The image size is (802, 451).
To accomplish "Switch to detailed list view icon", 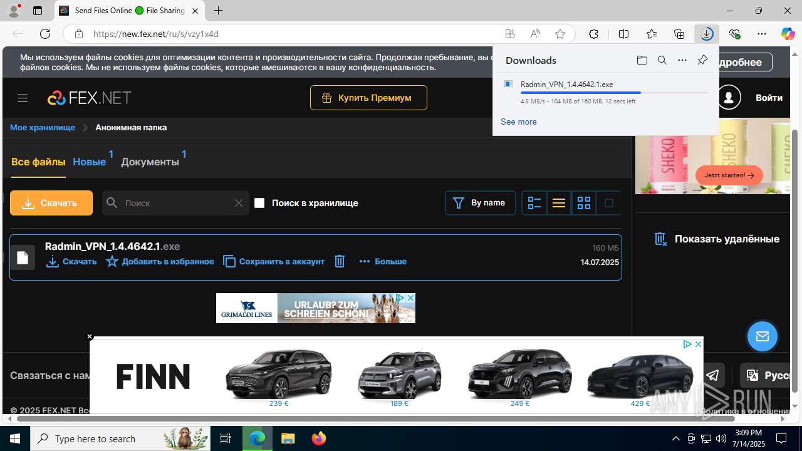I will coord(534,203).
